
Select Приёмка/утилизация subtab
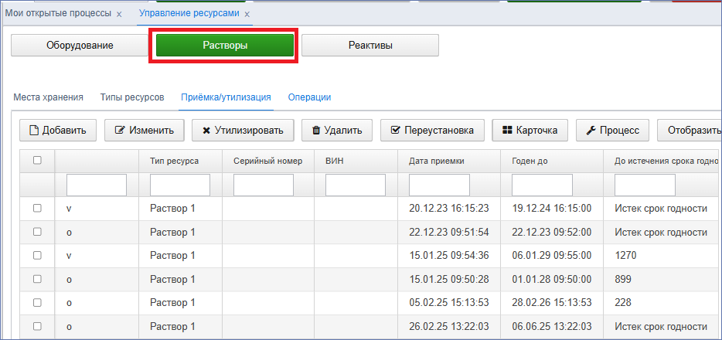coord(226,97)
